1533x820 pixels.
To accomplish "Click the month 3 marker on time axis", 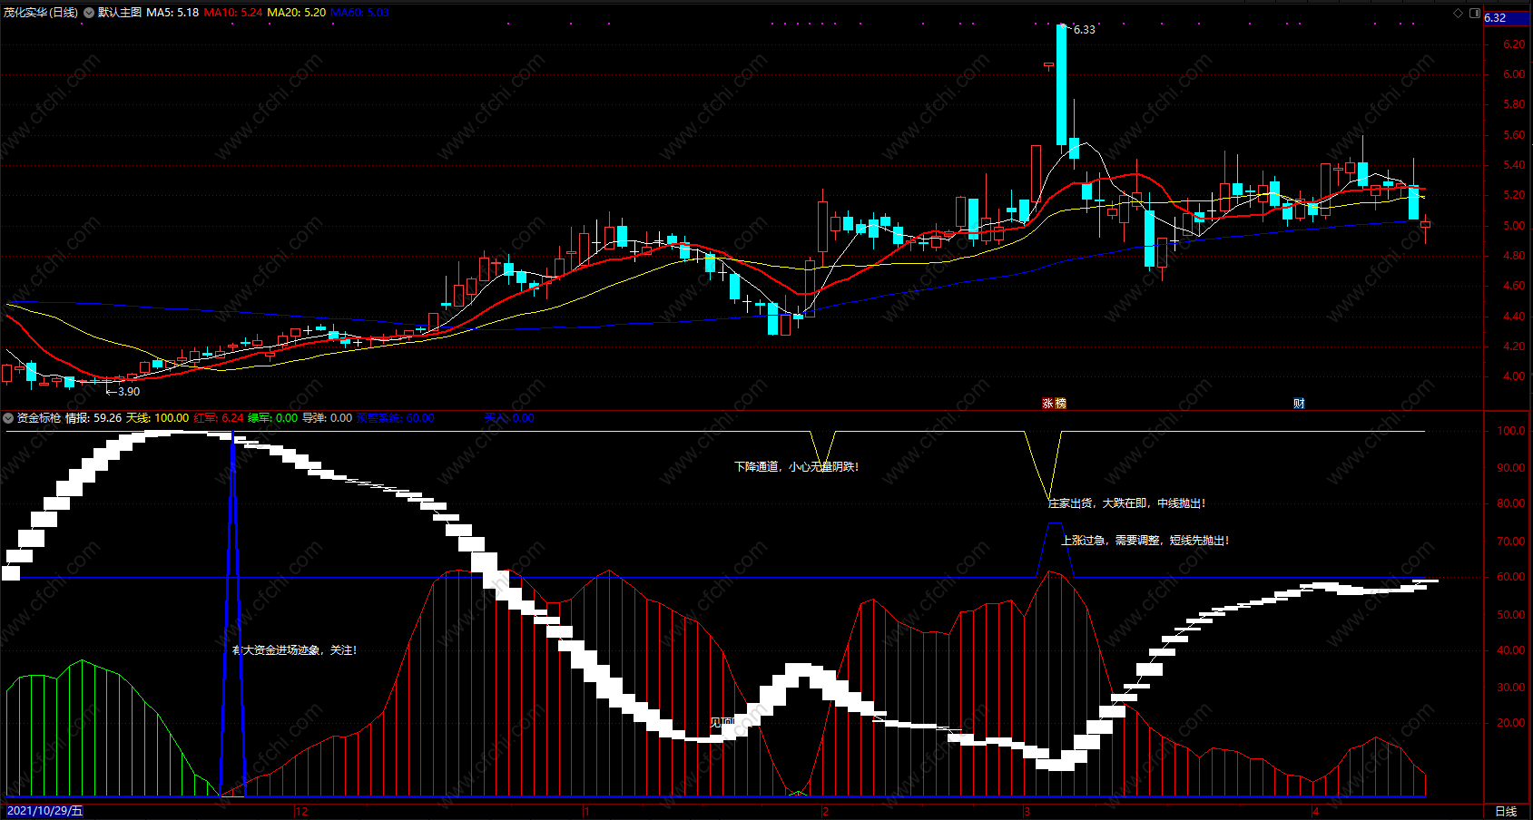I will pos(1027,811).
